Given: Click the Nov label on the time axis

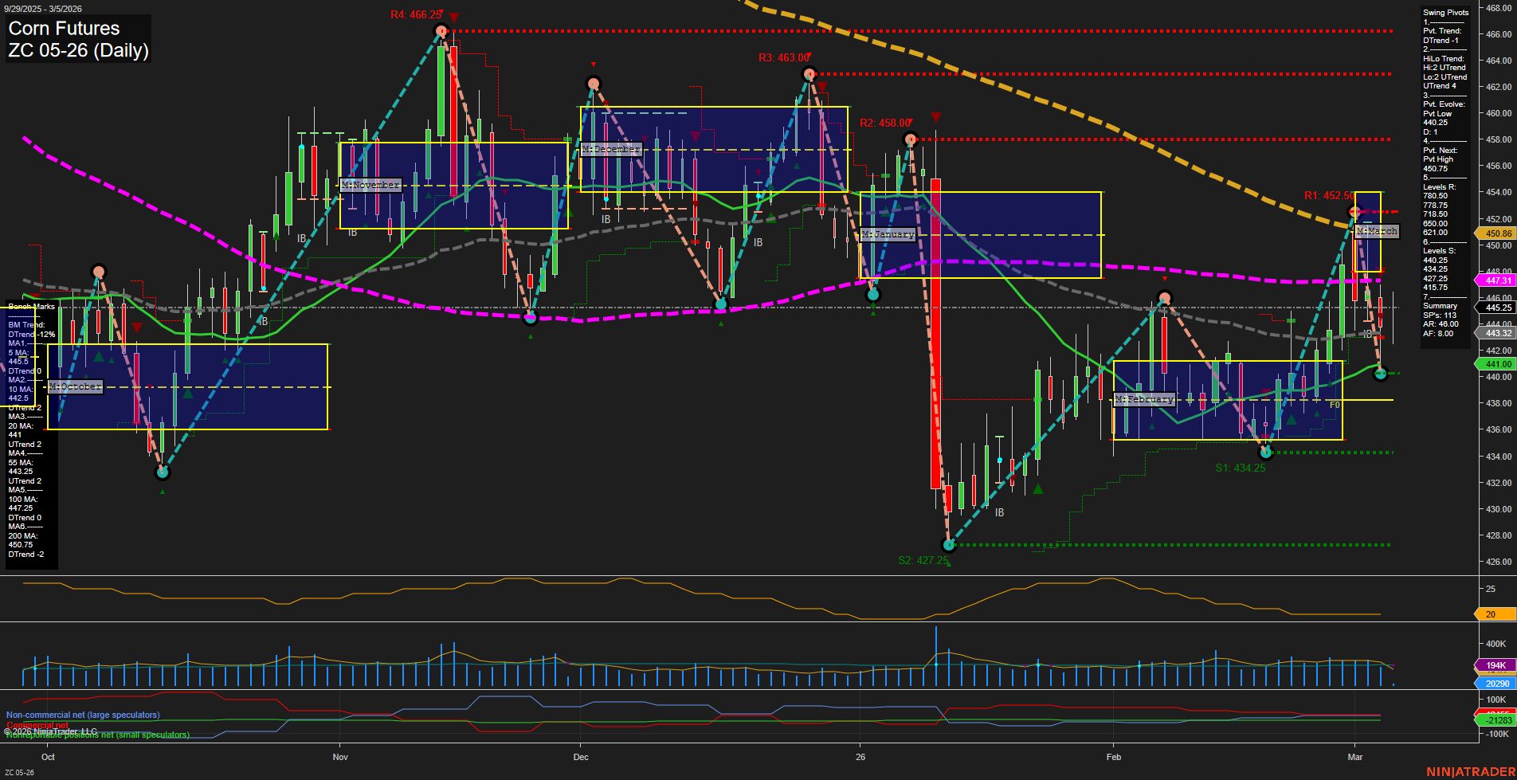Looking at the screenshot, I should [341, 757].
